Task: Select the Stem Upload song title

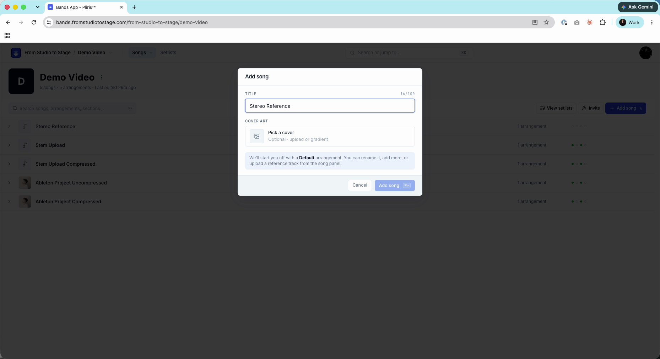Action: 50,145
